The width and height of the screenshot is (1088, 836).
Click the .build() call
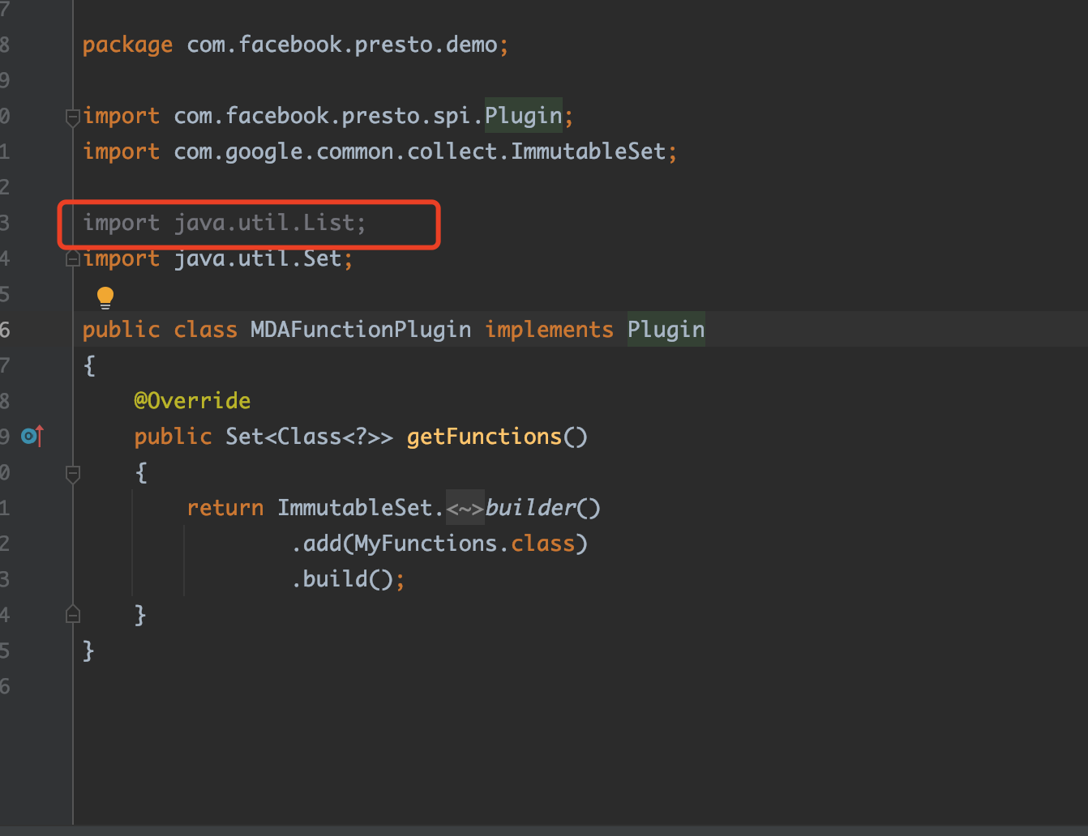click(x=342, y=579)
